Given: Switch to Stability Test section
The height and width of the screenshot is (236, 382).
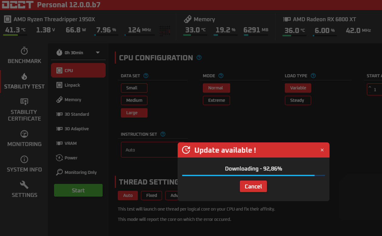Looking at the screenshot, I should (x=24, y=81).
